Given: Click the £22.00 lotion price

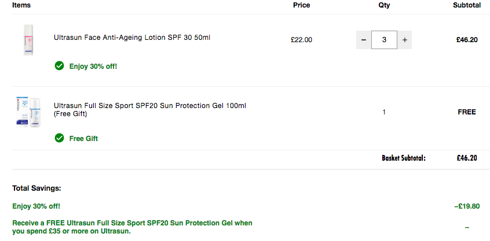Looking at the screenshot, I should [301, 40].
